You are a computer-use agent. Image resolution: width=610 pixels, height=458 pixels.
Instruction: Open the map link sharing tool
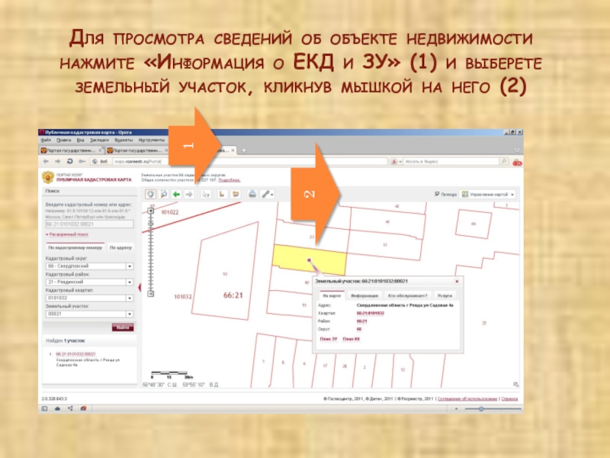click(x=267, y=194)
